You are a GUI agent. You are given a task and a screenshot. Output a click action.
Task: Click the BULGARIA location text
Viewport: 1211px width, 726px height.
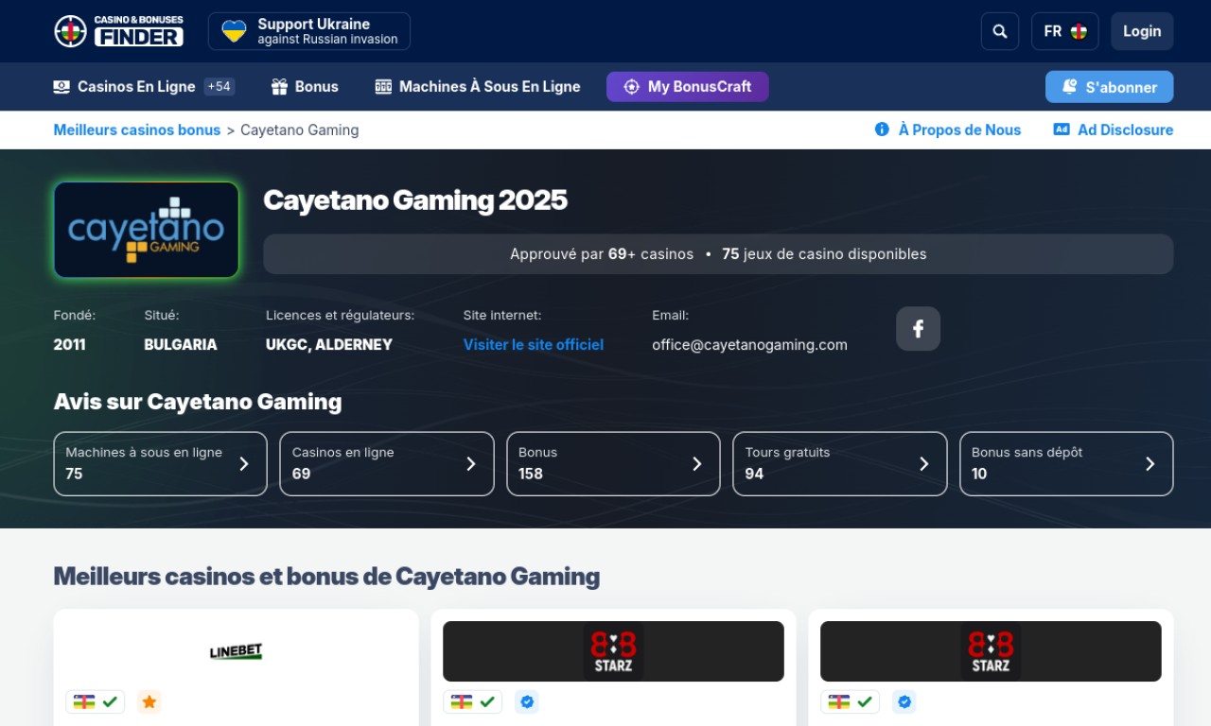click(x=181, y=345)
